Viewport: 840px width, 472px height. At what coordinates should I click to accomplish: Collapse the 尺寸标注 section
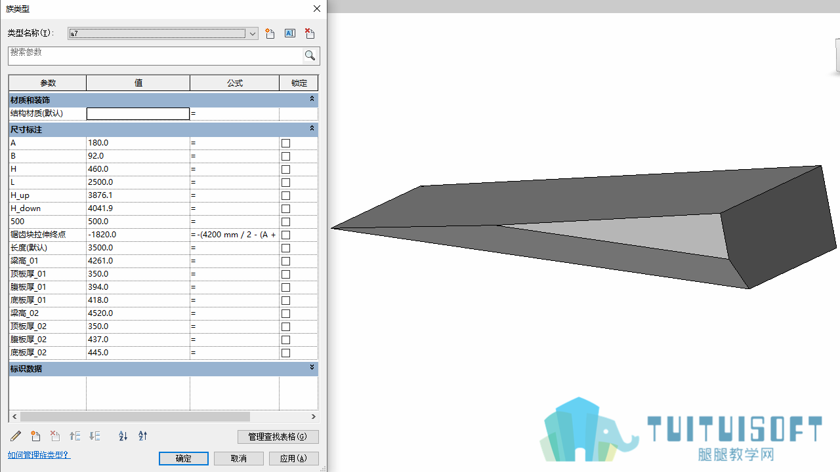(x=312, y=128)
